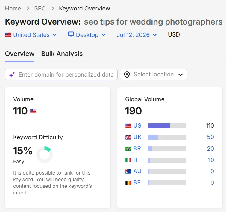Click the US volume bar
Viewport: 226px width, 212px height.
167,126
